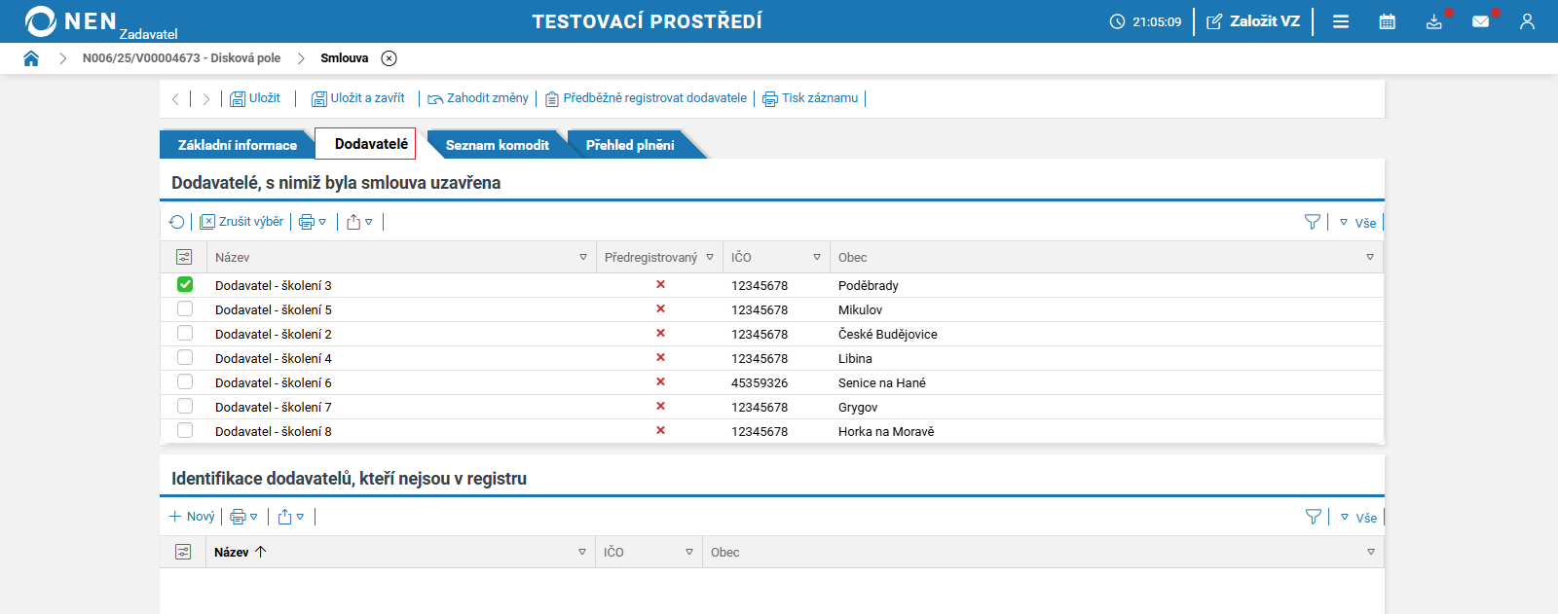The width and height of the screenshot is (1558, 614).
Task: Click the cell Poděbrady
Action: (x=869, y=285)
